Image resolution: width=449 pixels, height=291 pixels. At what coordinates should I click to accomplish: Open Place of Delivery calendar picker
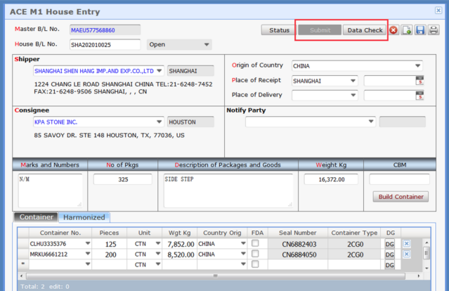[x=419, y=95]
